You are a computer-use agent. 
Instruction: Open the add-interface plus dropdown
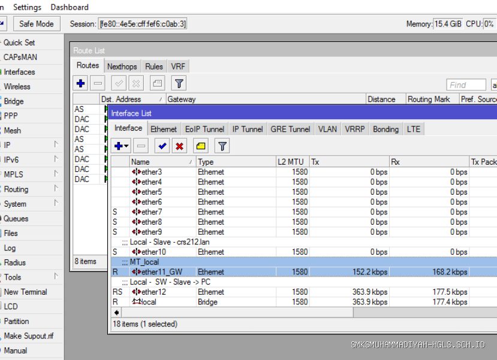(x=121, y=146)
